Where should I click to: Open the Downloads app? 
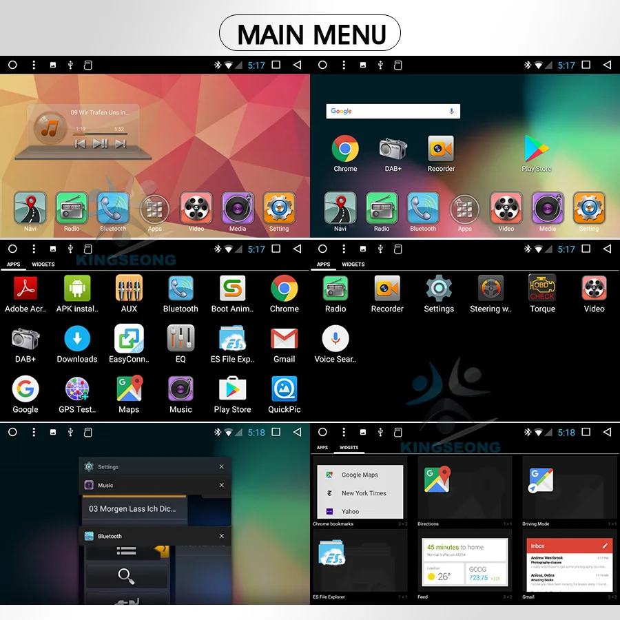77,339
